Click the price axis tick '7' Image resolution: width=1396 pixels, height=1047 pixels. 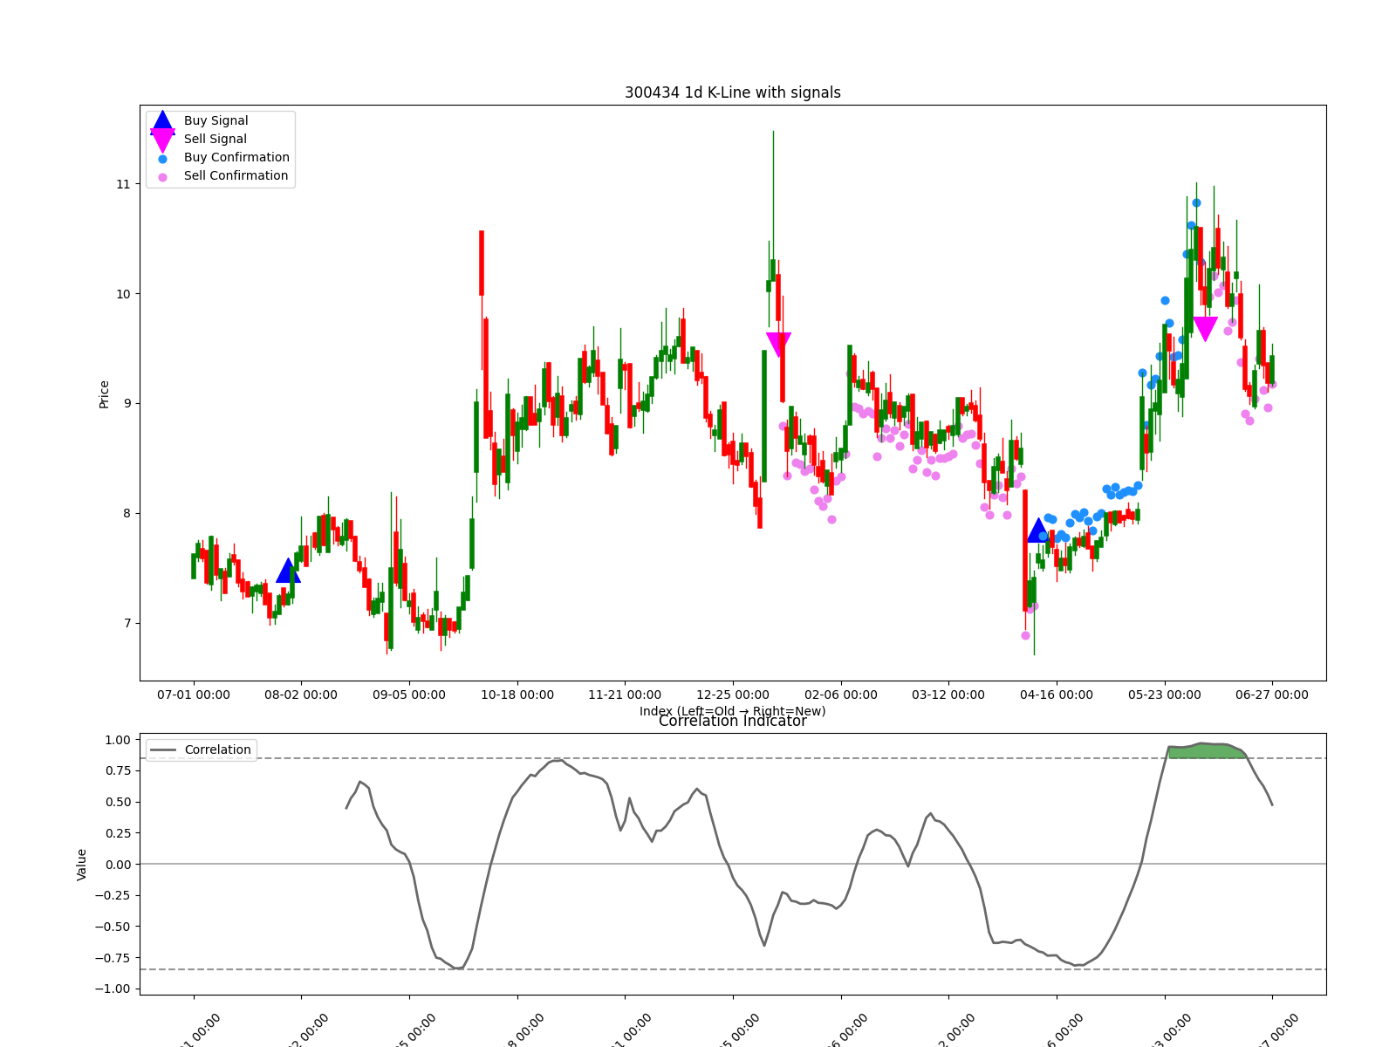(x=127, y=623)
